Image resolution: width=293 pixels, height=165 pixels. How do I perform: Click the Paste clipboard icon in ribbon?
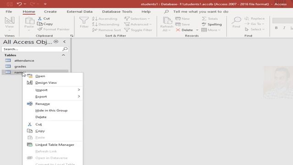click(29, 21)
